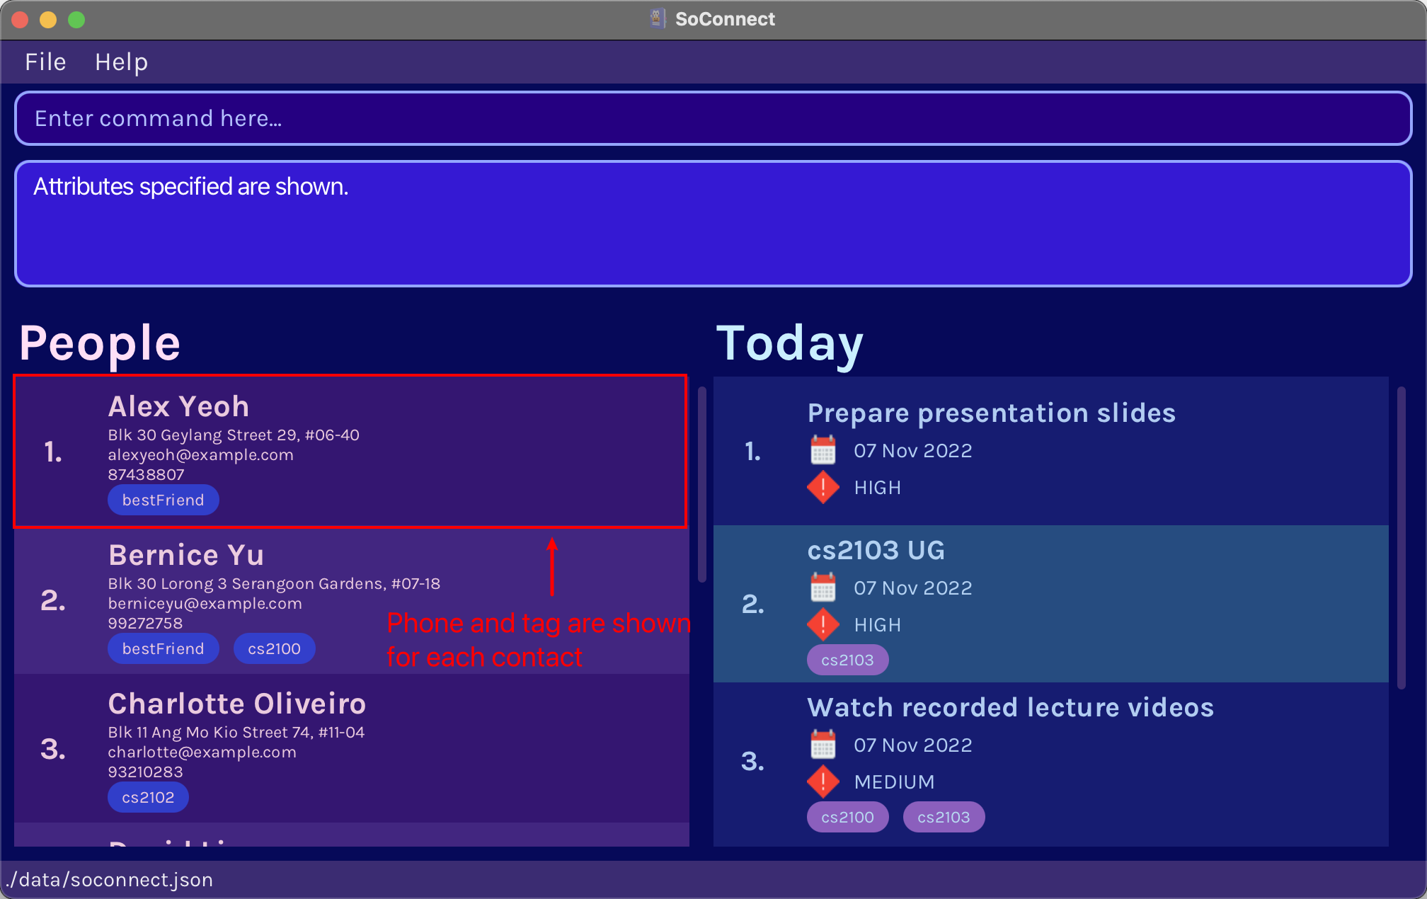
Task: Click the MEDIUM priority diamond icon
Action: [823, 781]
